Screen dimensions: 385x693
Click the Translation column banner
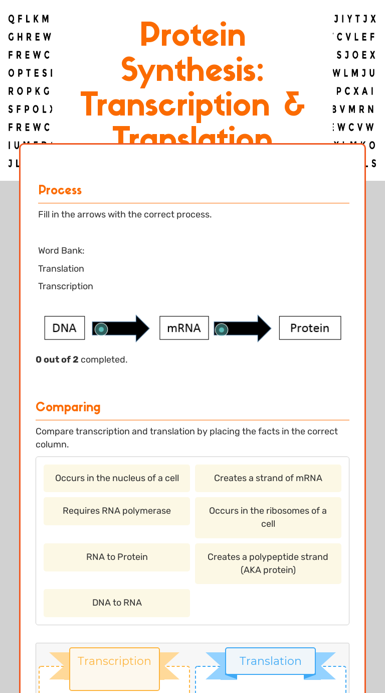(270, 661)
